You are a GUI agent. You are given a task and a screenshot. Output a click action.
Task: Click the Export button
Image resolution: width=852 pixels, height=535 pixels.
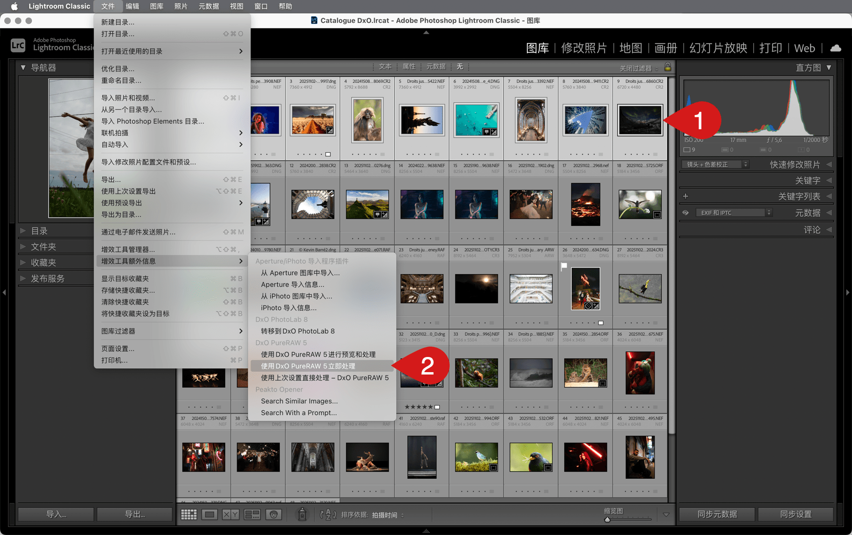click(x=135, y=514)
